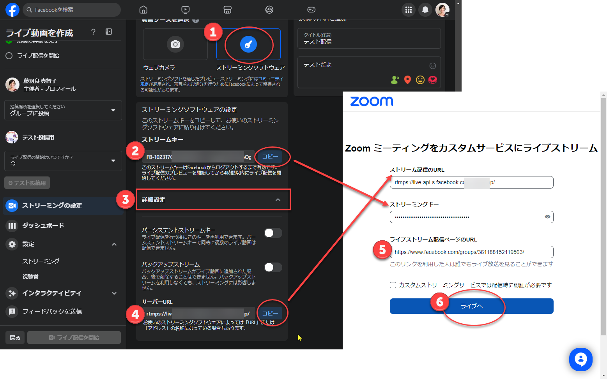
Task: Open the Zoom chat support bubble
Action: [581, 360]
